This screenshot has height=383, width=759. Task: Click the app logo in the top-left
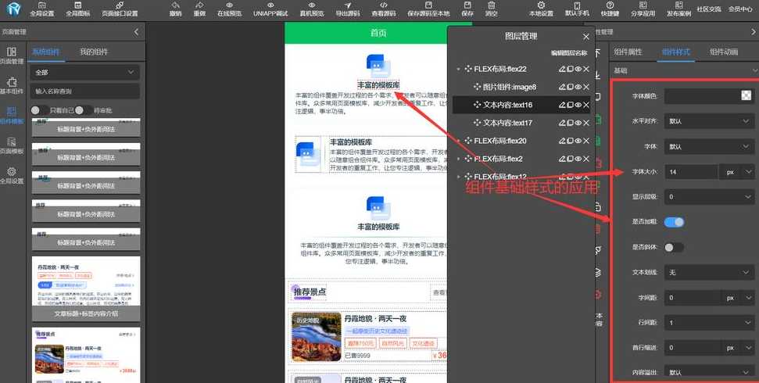13,9
